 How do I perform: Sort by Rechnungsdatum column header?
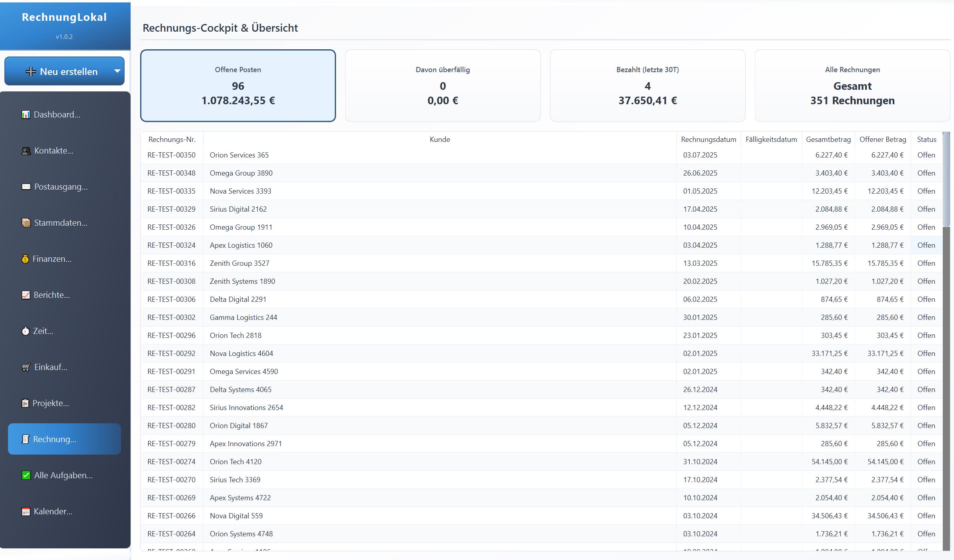(x=708, y=139)
